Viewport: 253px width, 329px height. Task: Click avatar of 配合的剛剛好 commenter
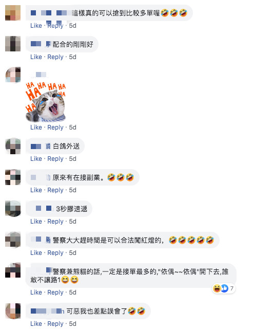point(13,44)
